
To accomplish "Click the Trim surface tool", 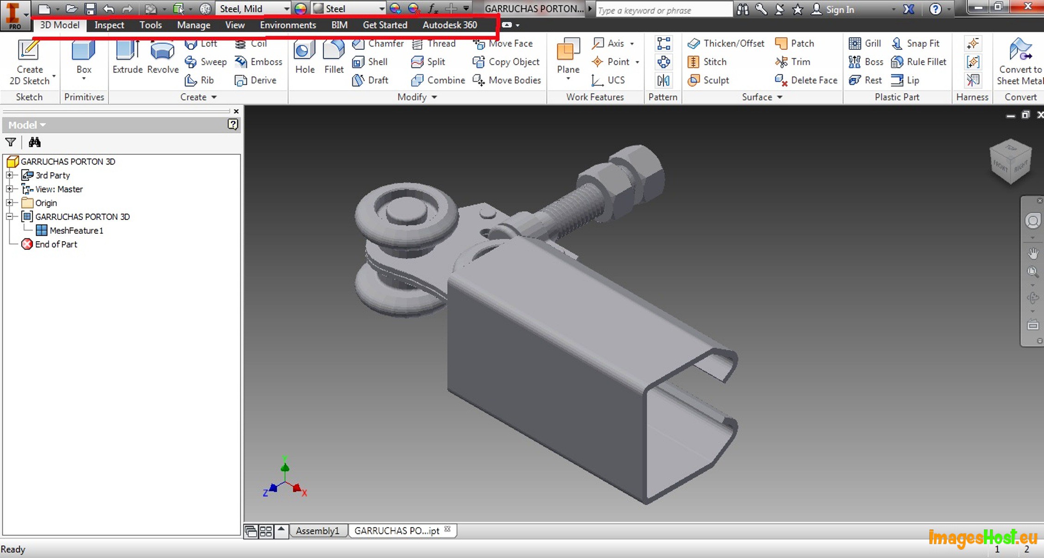I will click(x=792, y=62).
